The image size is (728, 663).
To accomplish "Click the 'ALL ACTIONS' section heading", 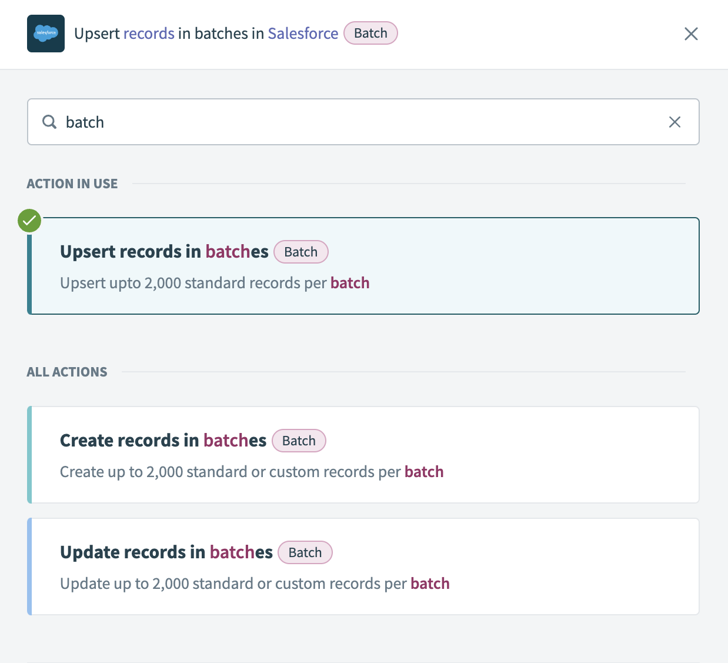I will pos(67,372).
